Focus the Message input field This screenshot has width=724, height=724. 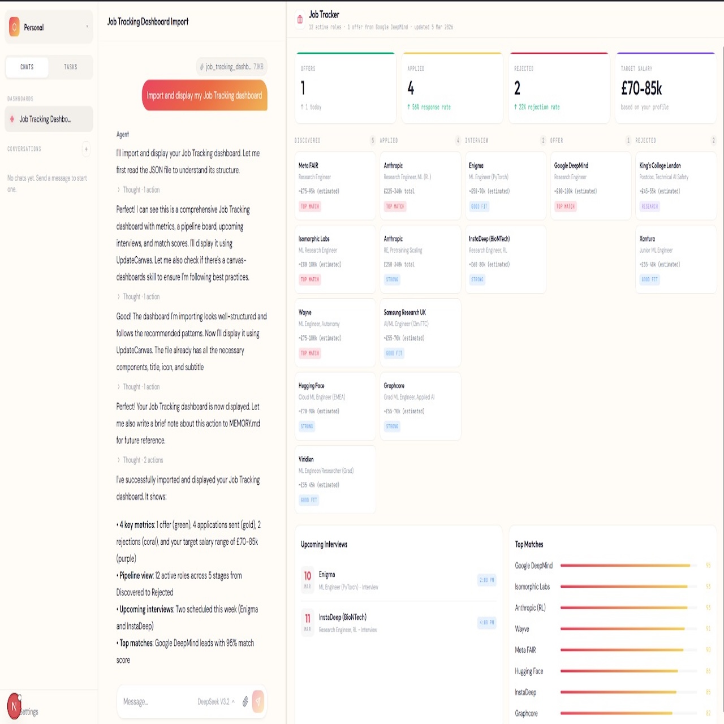click(158, 701)
